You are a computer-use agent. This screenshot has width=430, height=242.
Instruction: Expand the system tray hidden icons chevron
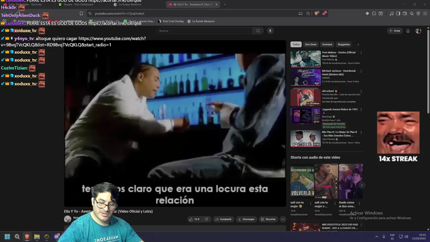tap(377, 237)
